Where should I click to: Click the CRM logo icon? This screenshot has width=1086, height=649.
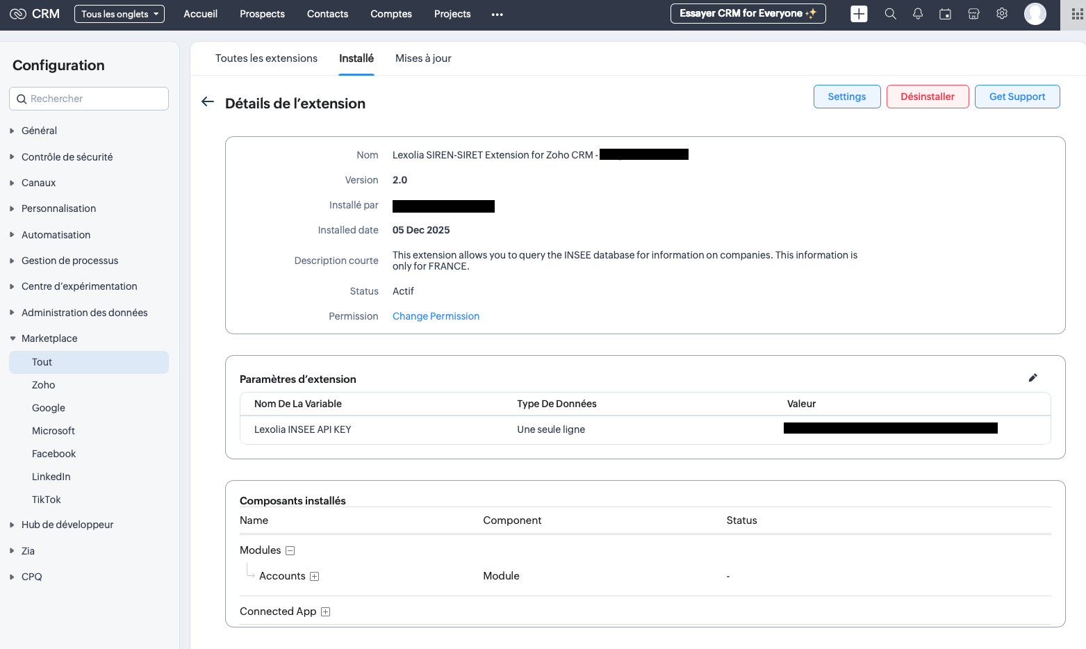18,14
